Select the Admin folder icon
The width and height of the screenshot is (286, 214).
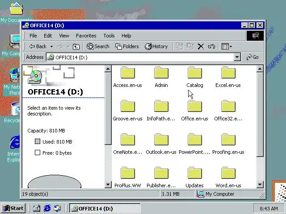coord(161,73)
